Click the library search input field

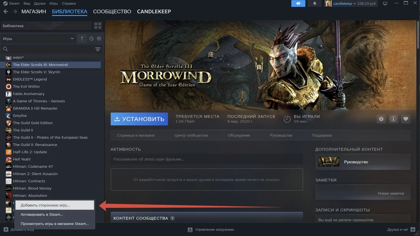51,49
